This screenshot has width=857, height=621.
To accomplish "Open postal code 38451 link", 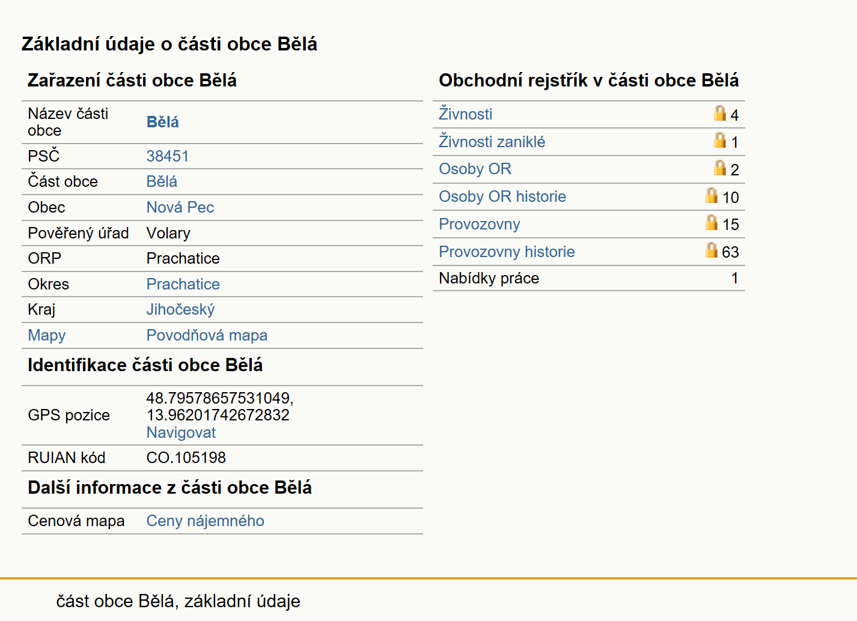I will click(x=168, y=156).
